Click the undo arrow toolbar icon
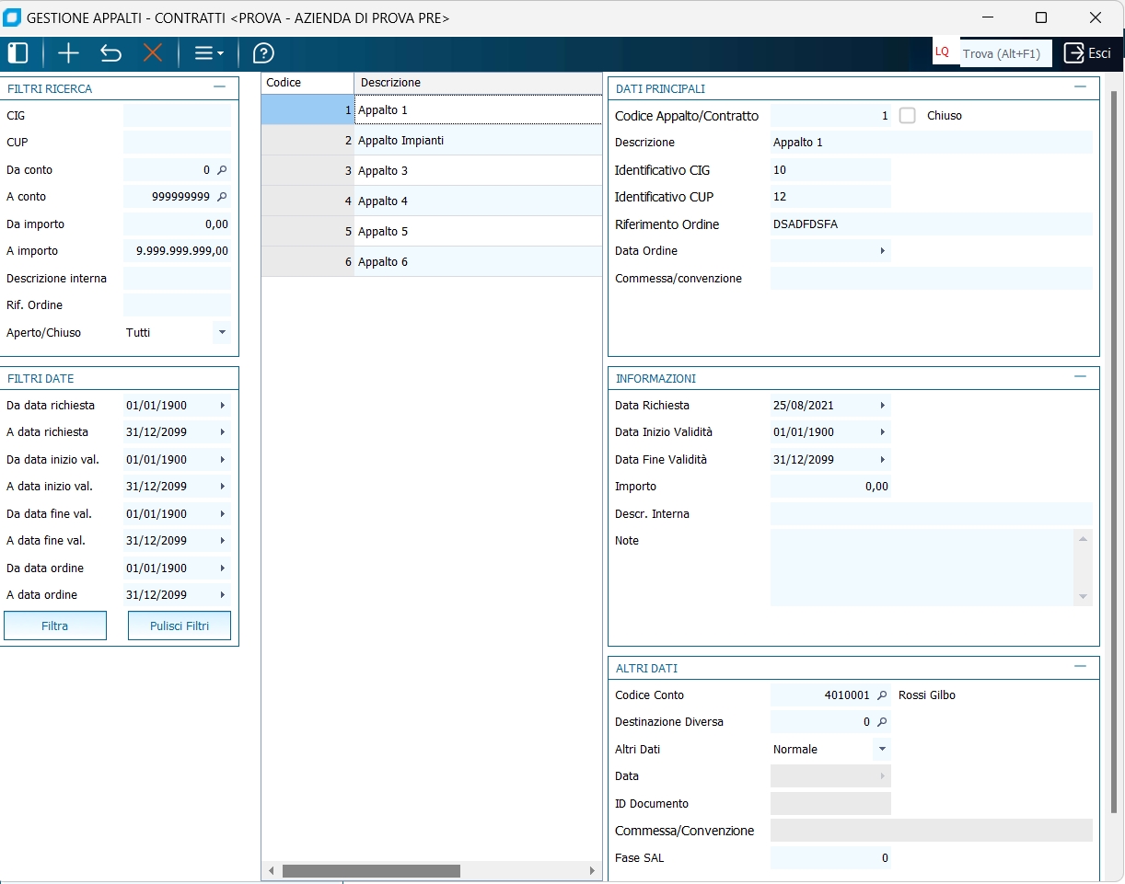The image size is (1125, 884). point(110,53)
